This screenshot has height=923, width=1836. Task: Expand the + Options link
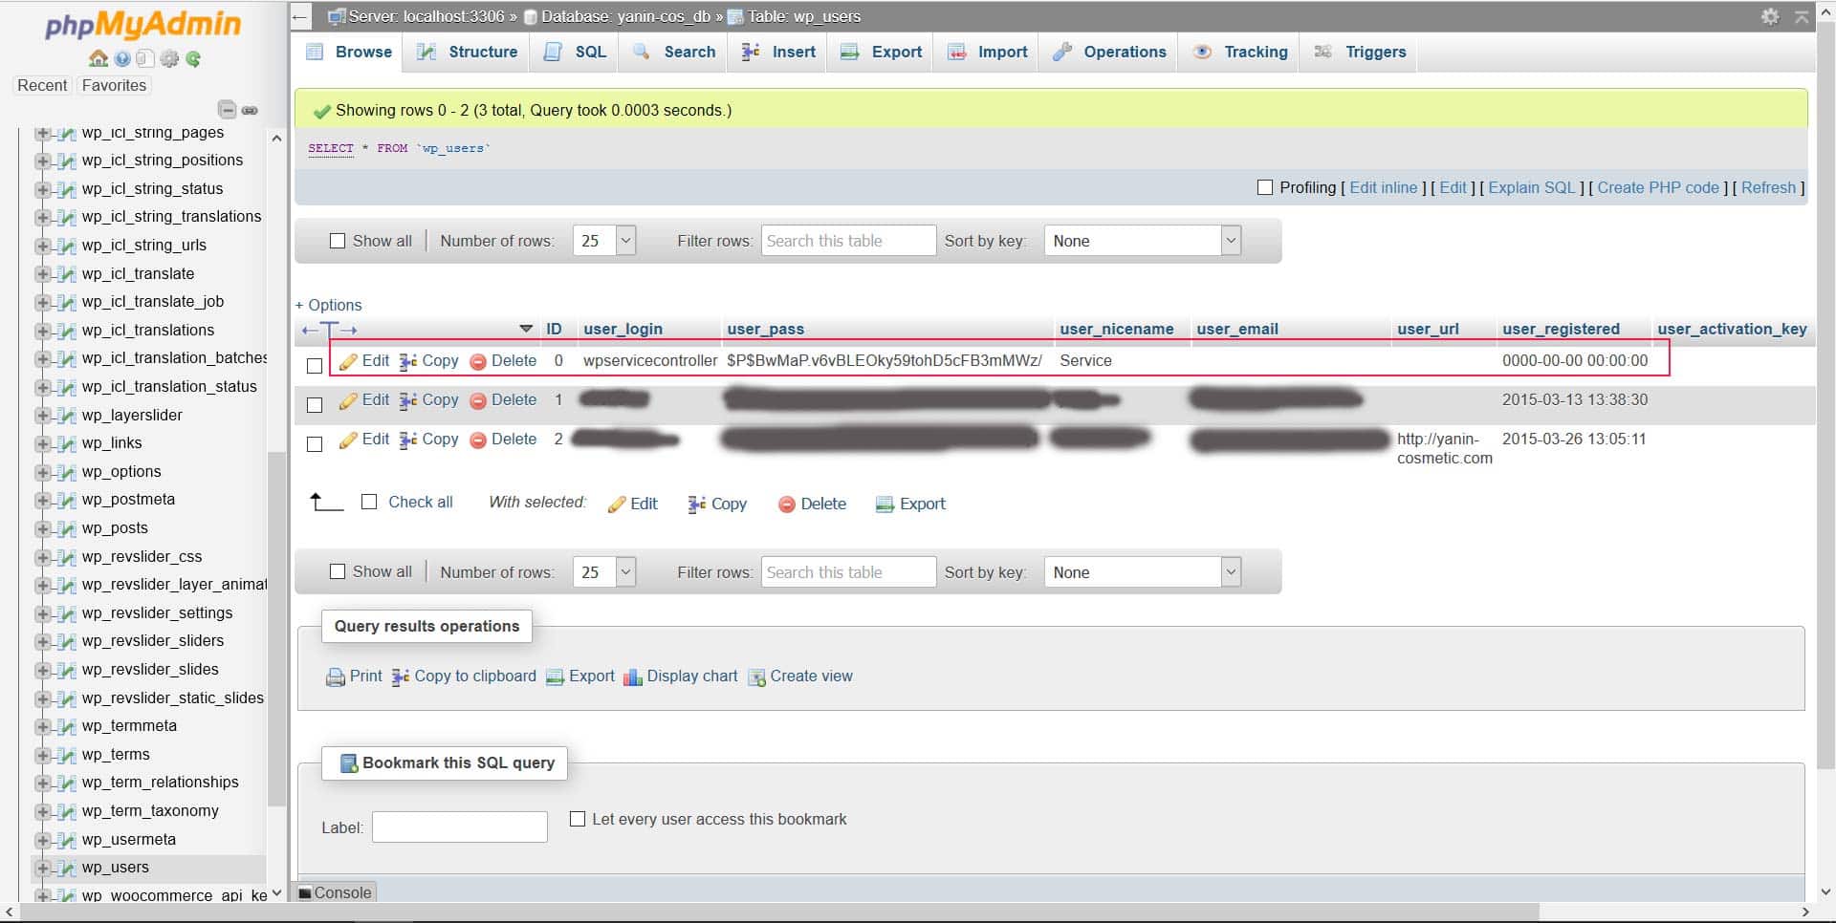pyautogui.click(x=328, y=305)
